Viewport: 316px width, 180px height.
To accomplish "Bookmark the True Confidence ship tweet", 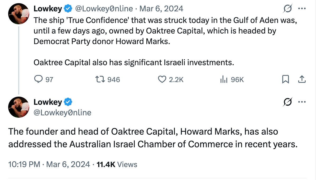I will click(x=285, y=79).
